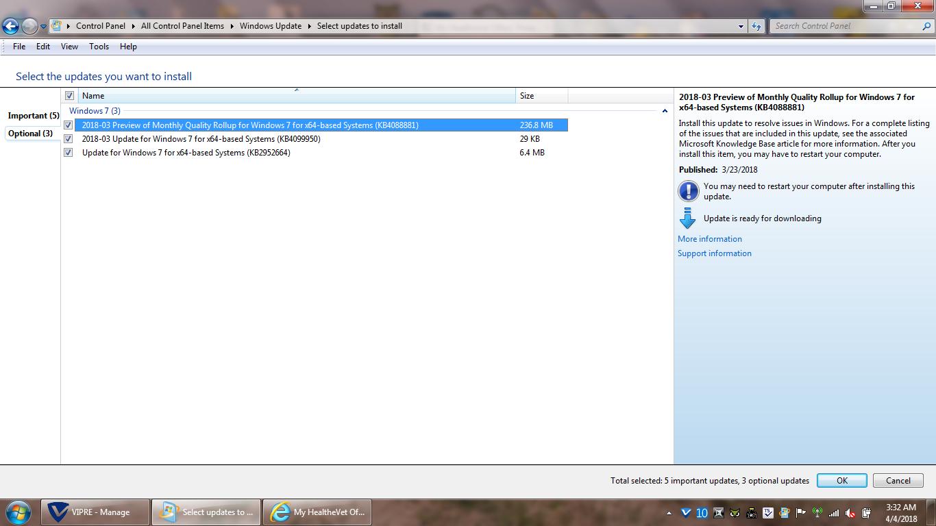Open the More information link
Image resolution: width=936 pixels, height=526 pixels.
click(x=709, y=239)
